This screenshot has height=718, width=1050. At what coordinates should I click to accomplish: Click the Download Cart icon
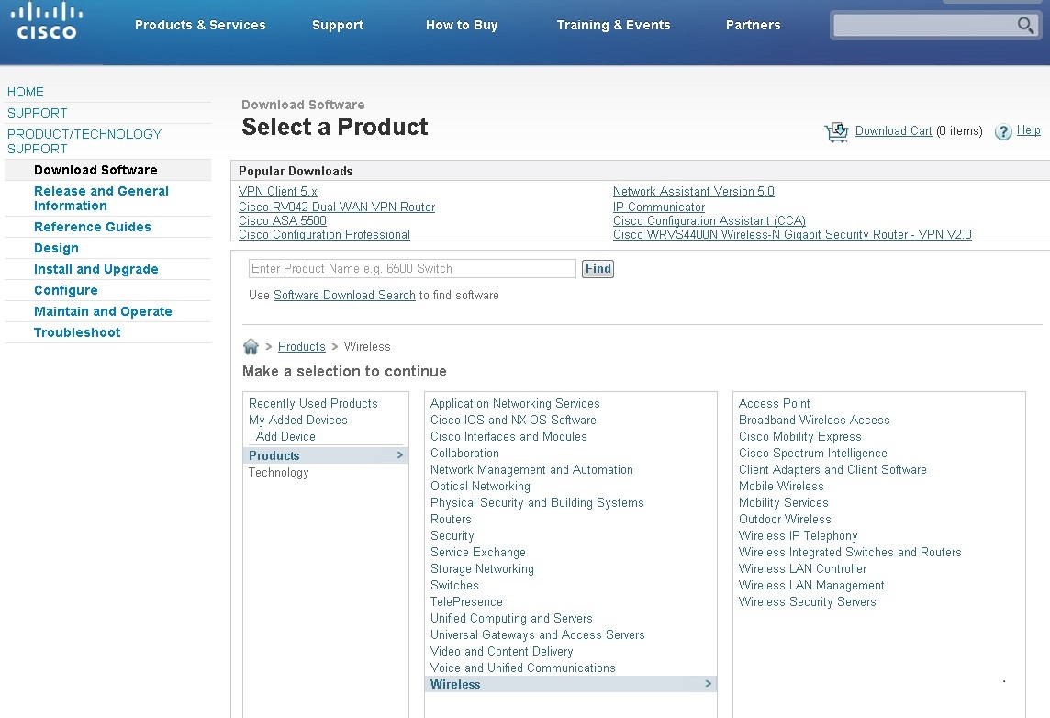pos(836,132)
